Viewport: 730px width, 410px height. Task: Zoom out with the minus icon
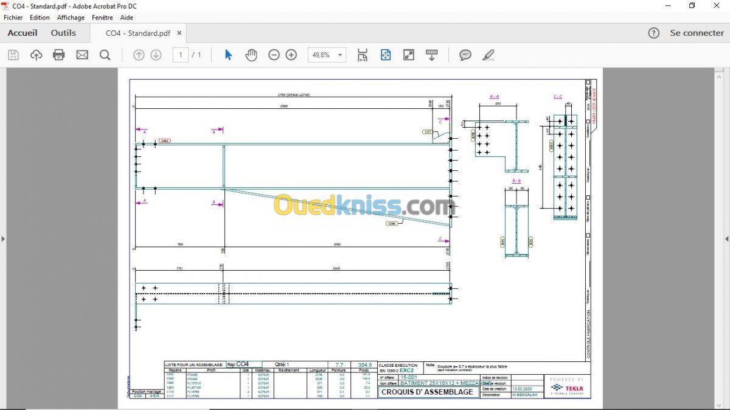point(274,55)
